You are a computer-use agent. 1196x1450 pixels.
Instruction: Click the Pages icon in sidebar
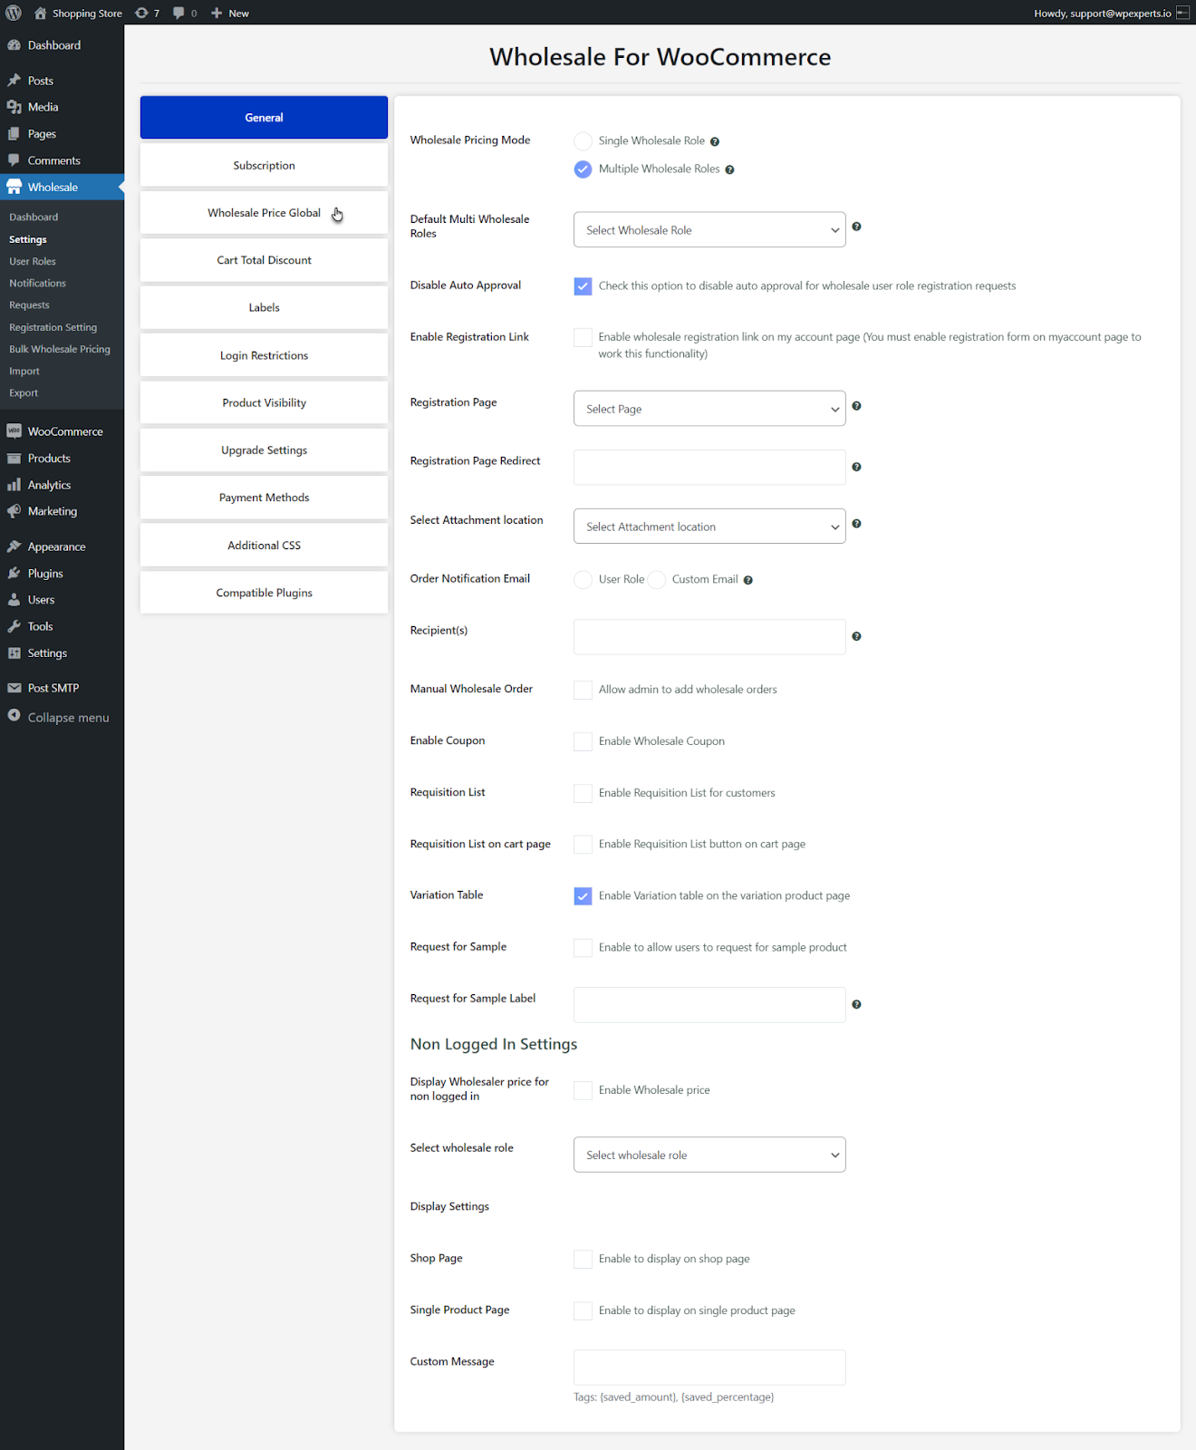pos(14,134)
